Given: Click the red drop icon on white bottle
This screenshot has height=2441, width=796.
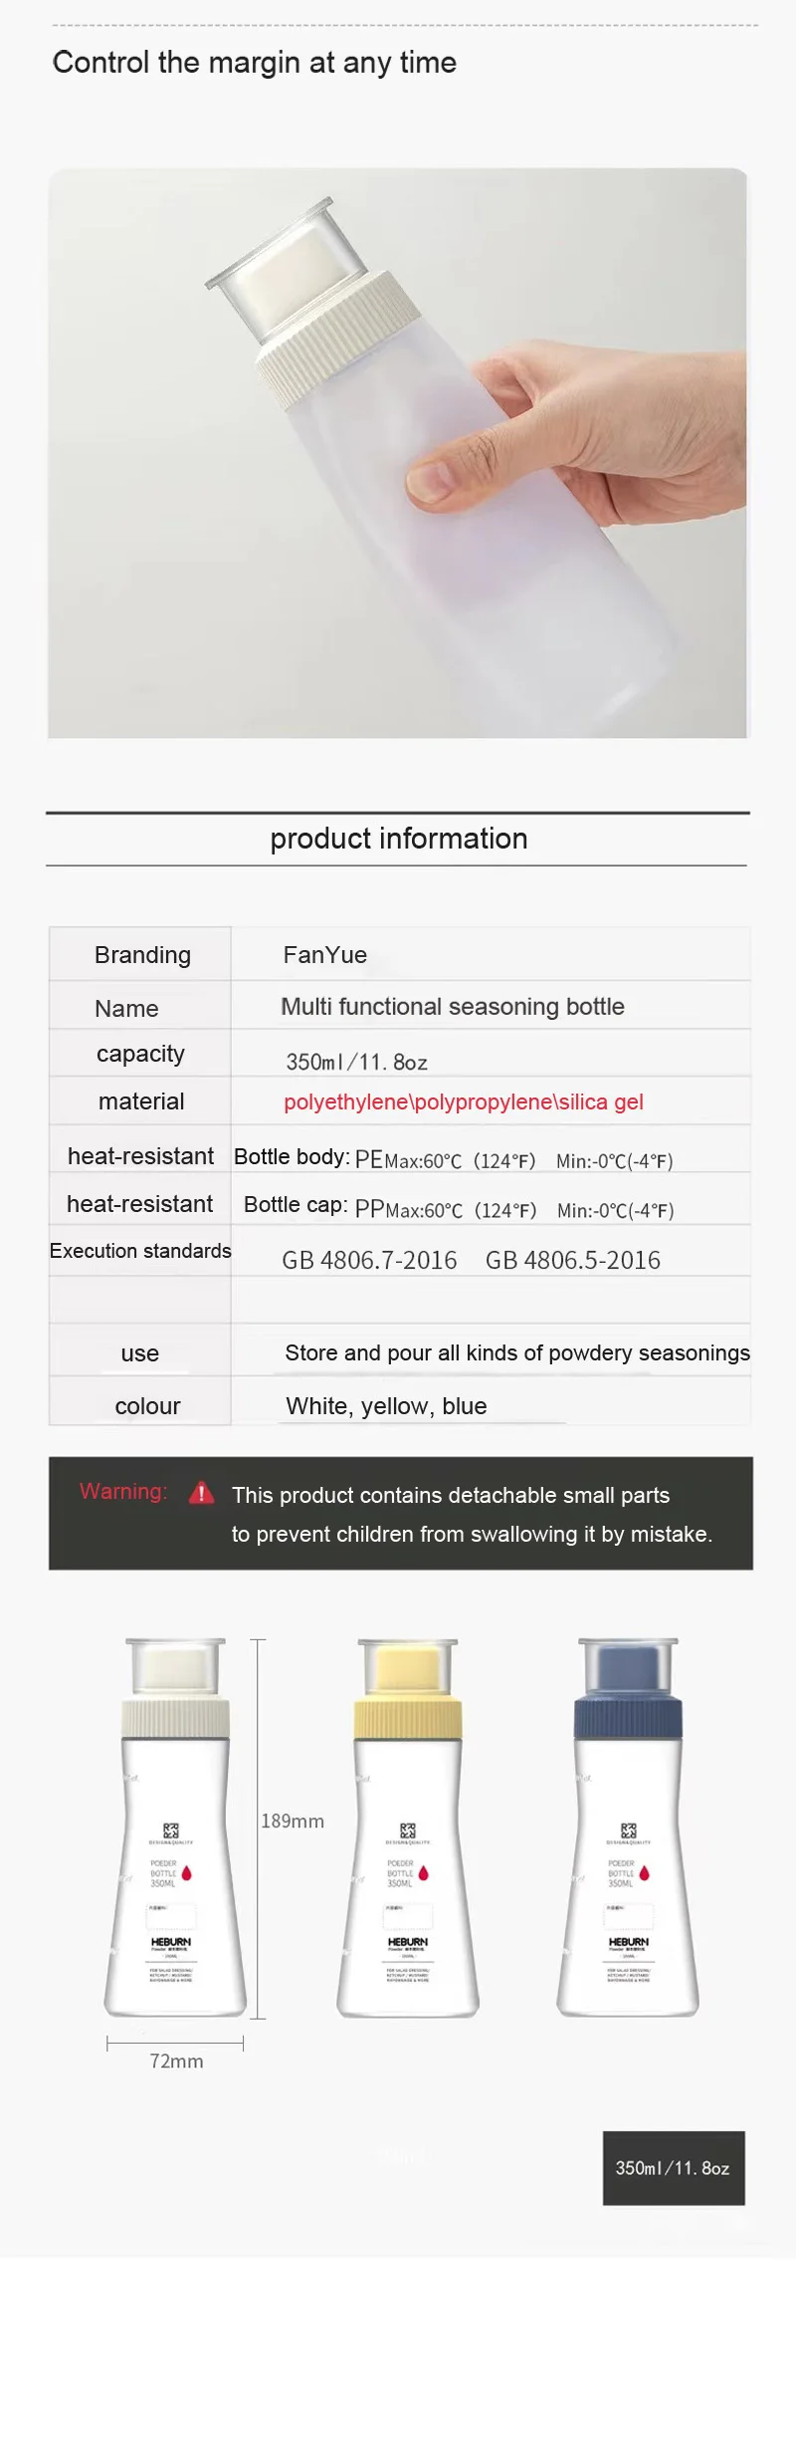Looking at the screenshot, I should (x=186, y=1873).
